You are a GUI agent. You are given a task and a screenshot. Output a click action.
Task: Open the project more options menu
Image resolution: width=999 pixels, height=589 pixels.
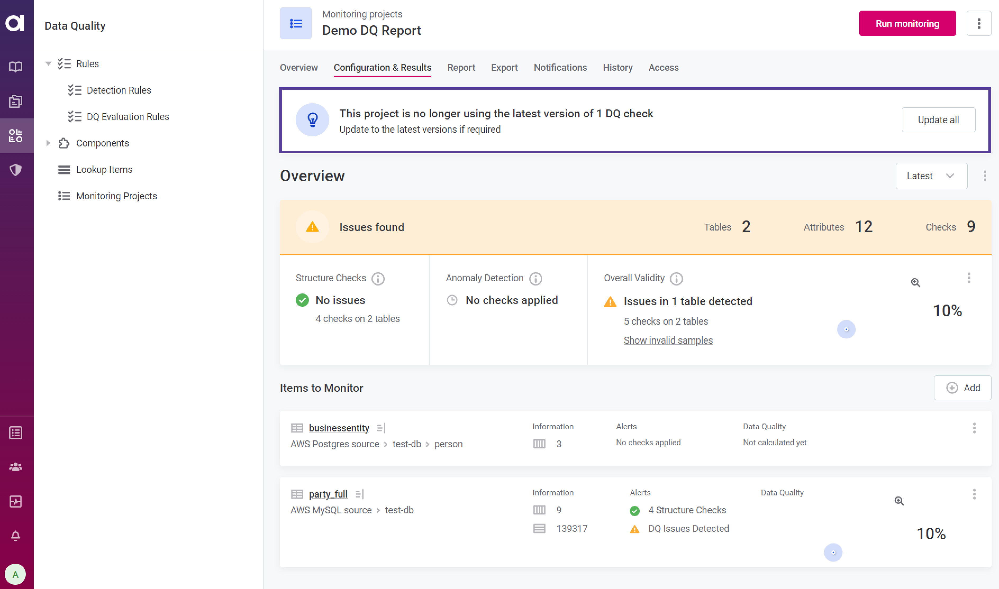pos(979,24)
